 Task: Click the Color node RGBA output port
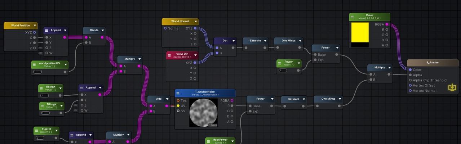[387, 24]
